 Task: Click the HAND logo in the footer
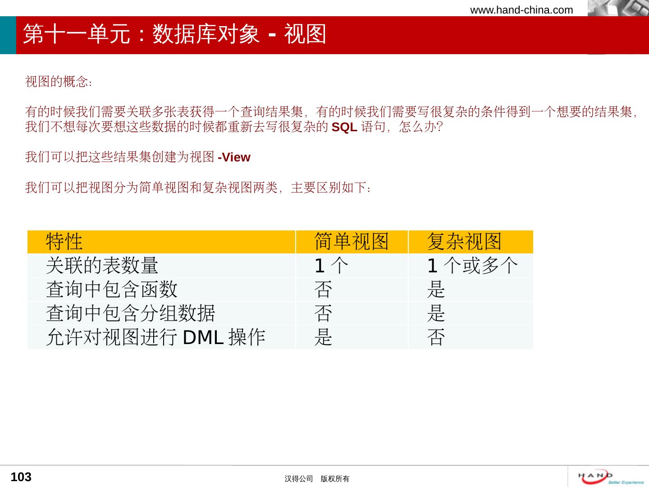pos(612,477)
